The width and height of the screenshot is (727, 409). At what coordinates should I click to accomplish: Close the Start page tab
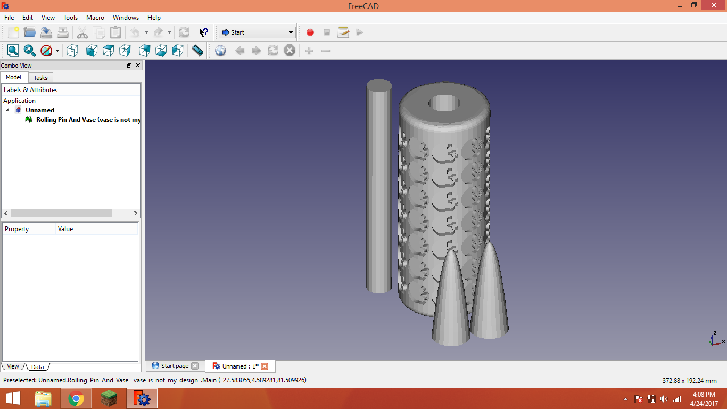(195, 366)
